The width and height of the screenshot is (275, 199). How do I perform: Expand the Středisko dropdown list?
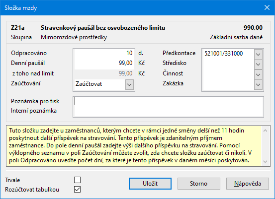pos(258,64)
